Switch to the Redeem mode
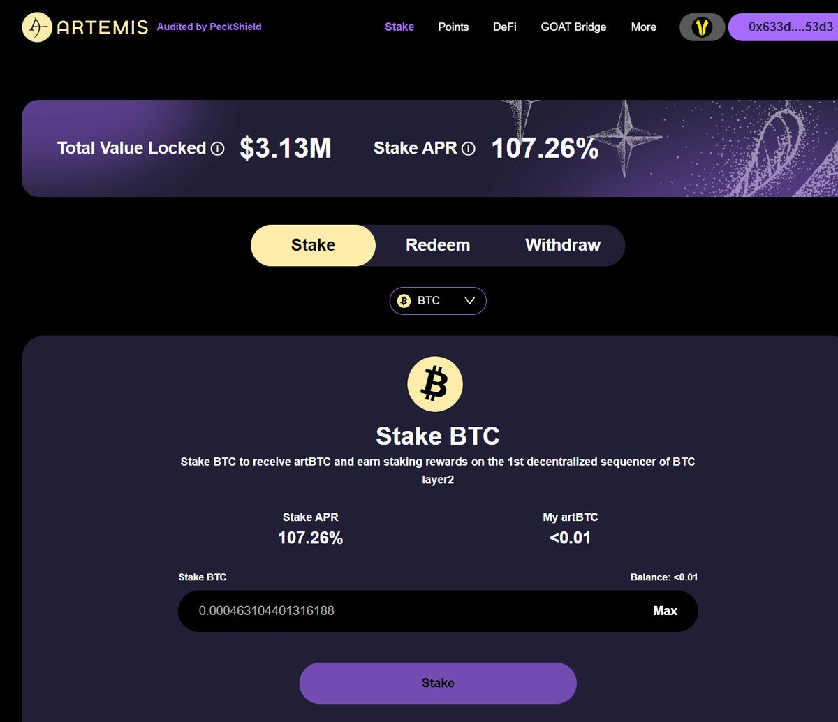Viewport: 838px width, 722px height. [438, 245]
